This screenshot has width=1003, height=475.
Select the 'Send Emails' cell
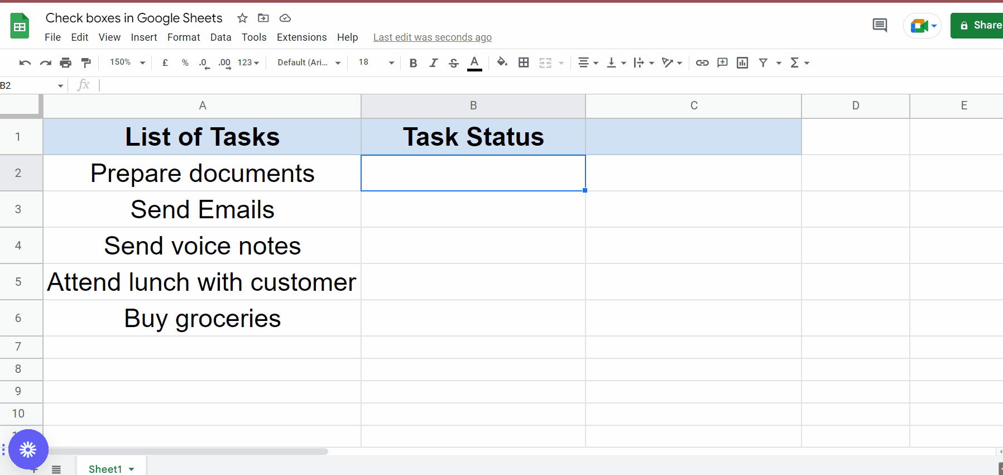click(202, 209)
